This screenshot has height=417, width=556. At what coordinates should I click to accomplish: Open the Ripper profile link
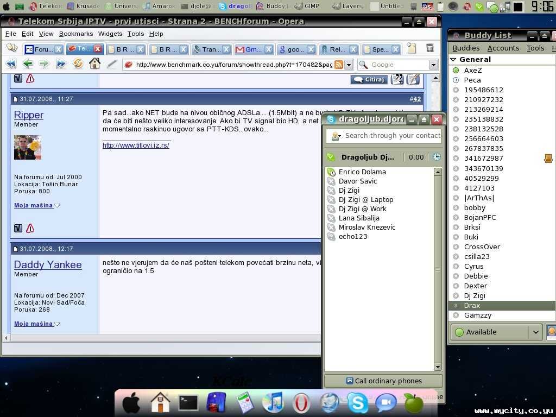coord(29,115)
